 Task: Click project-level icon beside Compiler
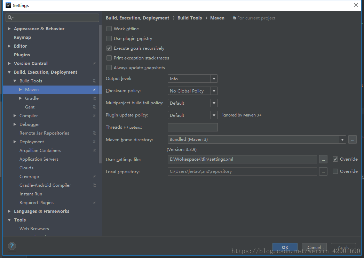(x=95, y=115)
